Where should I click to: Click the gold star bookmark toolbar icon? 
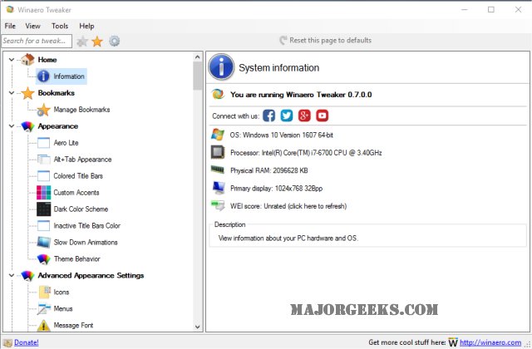(97, 41)
